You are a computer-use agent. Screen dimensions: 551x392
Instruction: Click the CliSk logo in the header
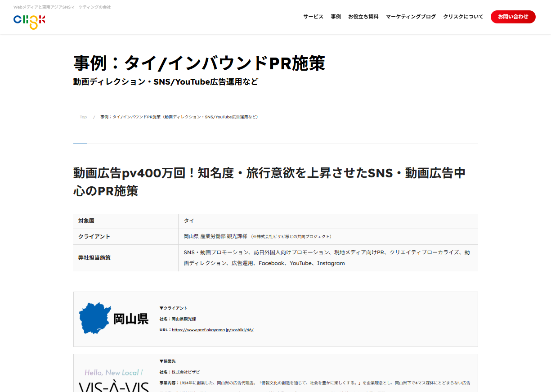(x=28, y=20)
